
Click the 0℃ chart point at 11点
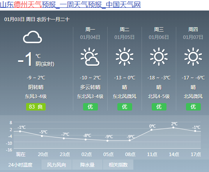tap(151, 130)
